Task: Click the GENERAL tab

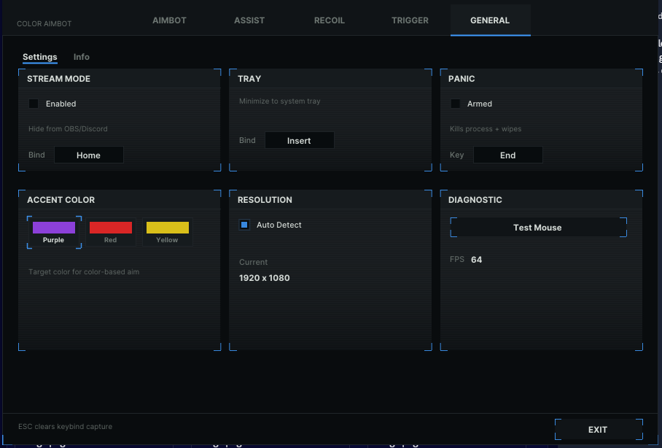Action: point(490,20)
